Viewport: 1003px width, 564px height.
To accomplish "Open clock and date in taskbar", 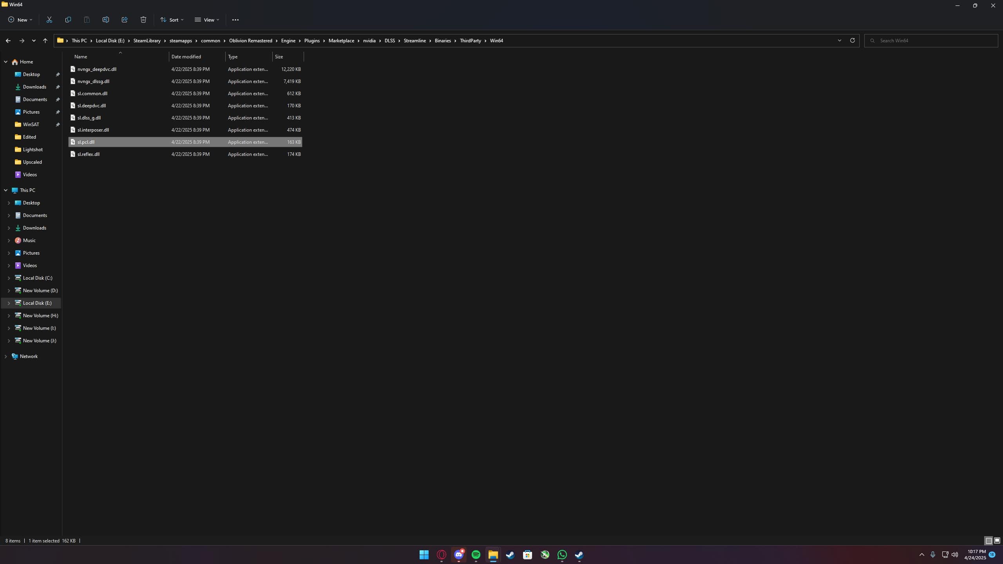I will [975, 555].
